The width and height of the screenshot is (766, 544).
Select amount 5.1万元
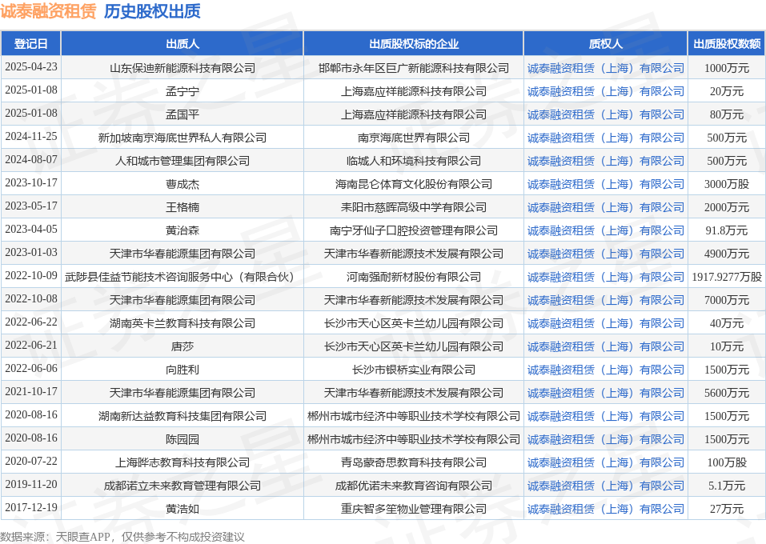(x=727, y=486)
